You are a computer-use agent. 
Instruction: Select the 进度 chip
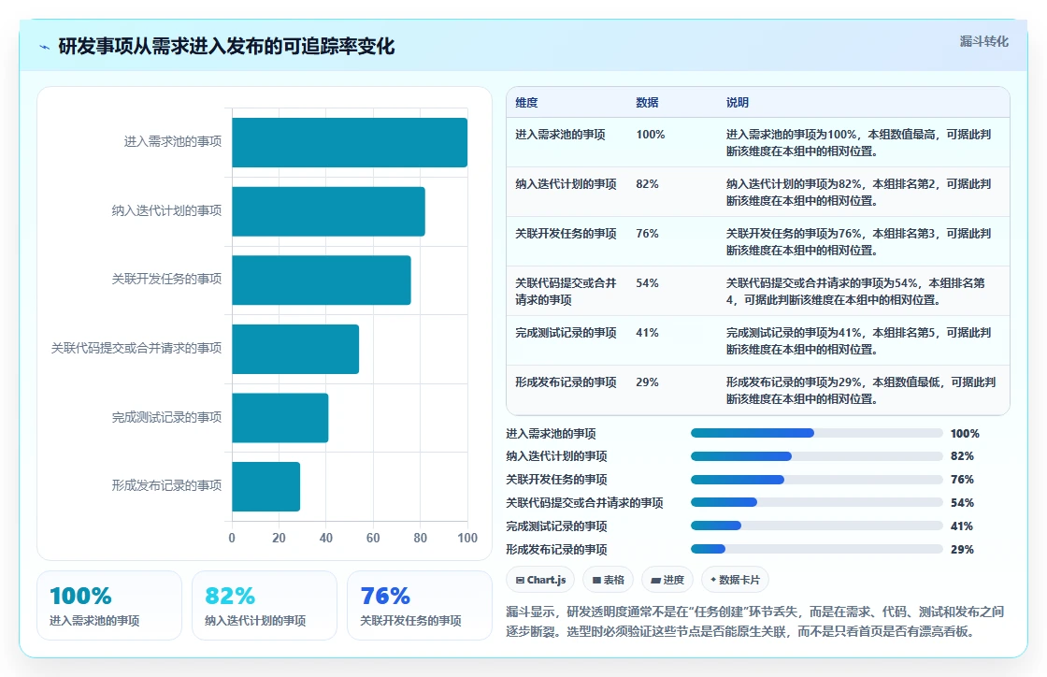click(x=667, y=580)
